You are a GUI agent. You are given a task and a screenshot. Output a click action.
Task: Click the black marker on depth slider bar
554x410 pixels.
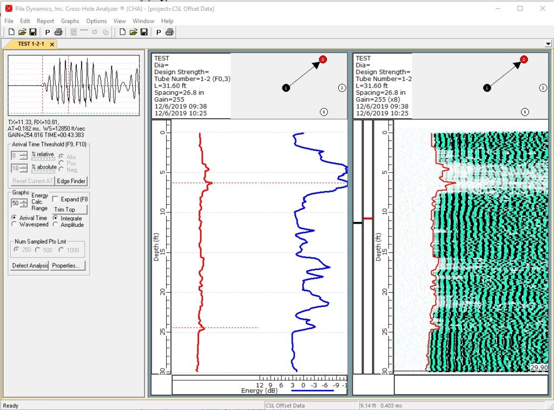click(358, 223)
